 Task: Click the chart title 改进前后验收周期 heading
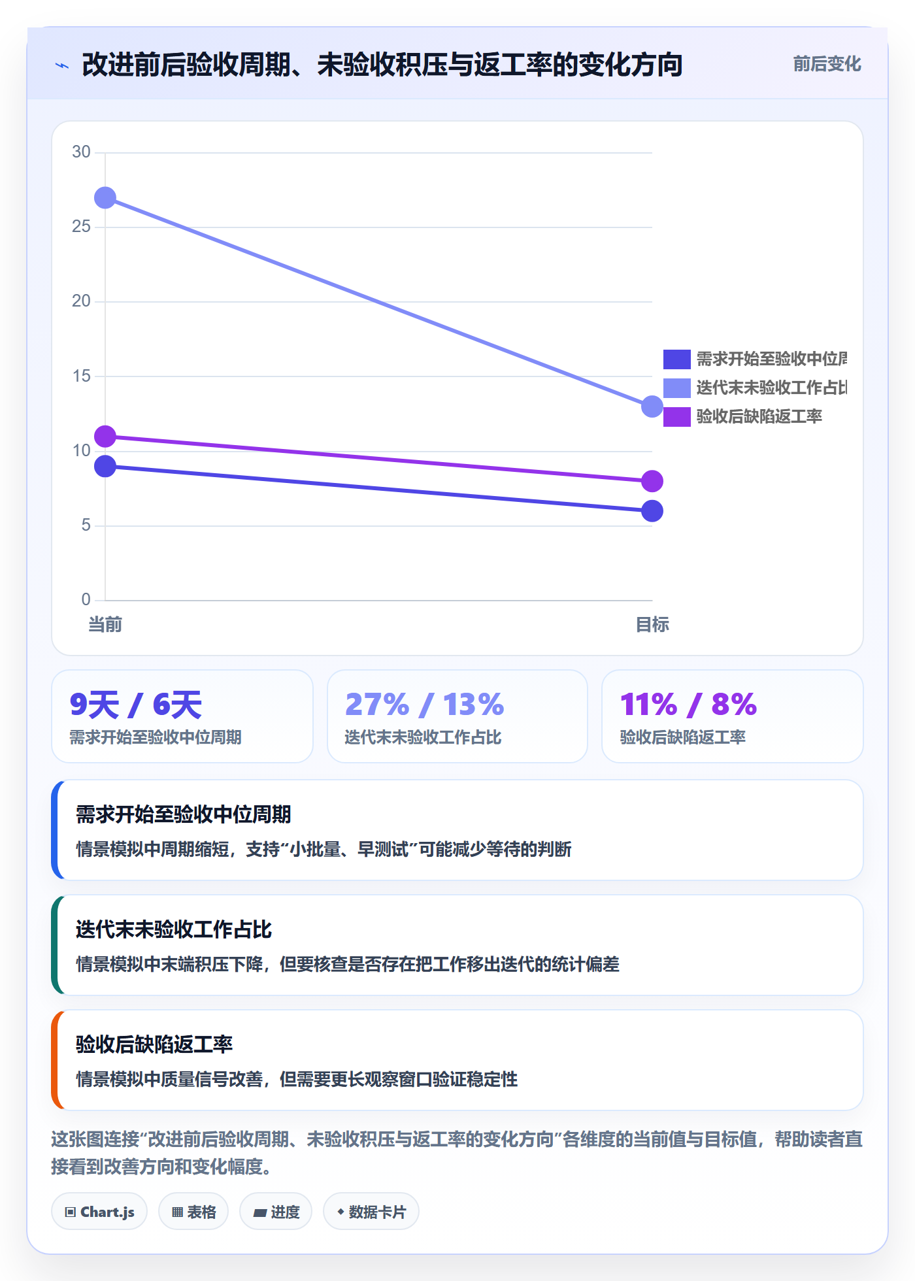pos(382,65)
